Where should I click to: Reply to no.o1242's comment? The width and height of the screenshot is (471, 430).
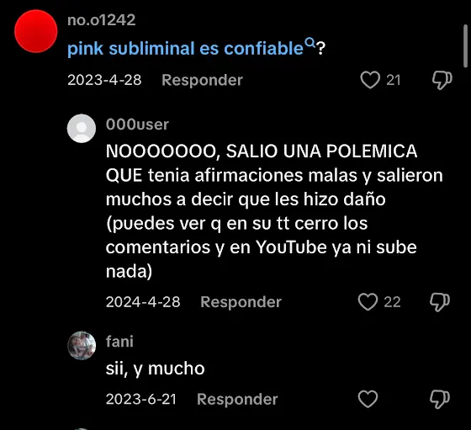click(x=202, y=80)
